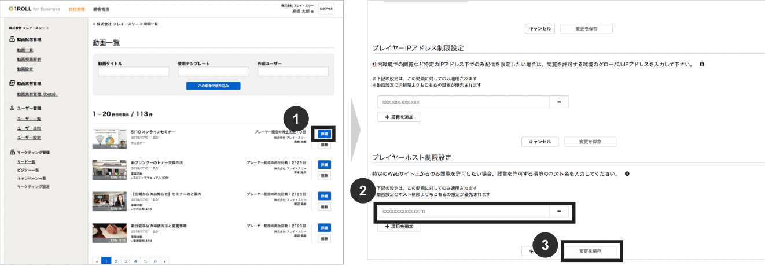Go to pagination page 2
This screenshot has height=266, width=765.
pos(116,261)
